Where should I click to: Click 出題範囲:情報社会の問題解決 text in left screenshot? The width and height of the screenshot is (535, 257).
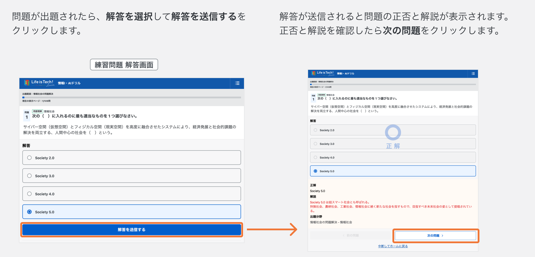[x=38, y=94]
